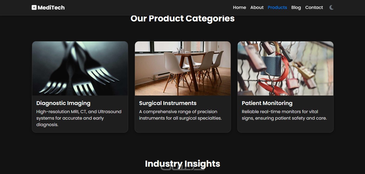Image resolution: width=365 pixels, height=174 pixels.
Task: Click the real-time monitors description text
Action: 284,115
